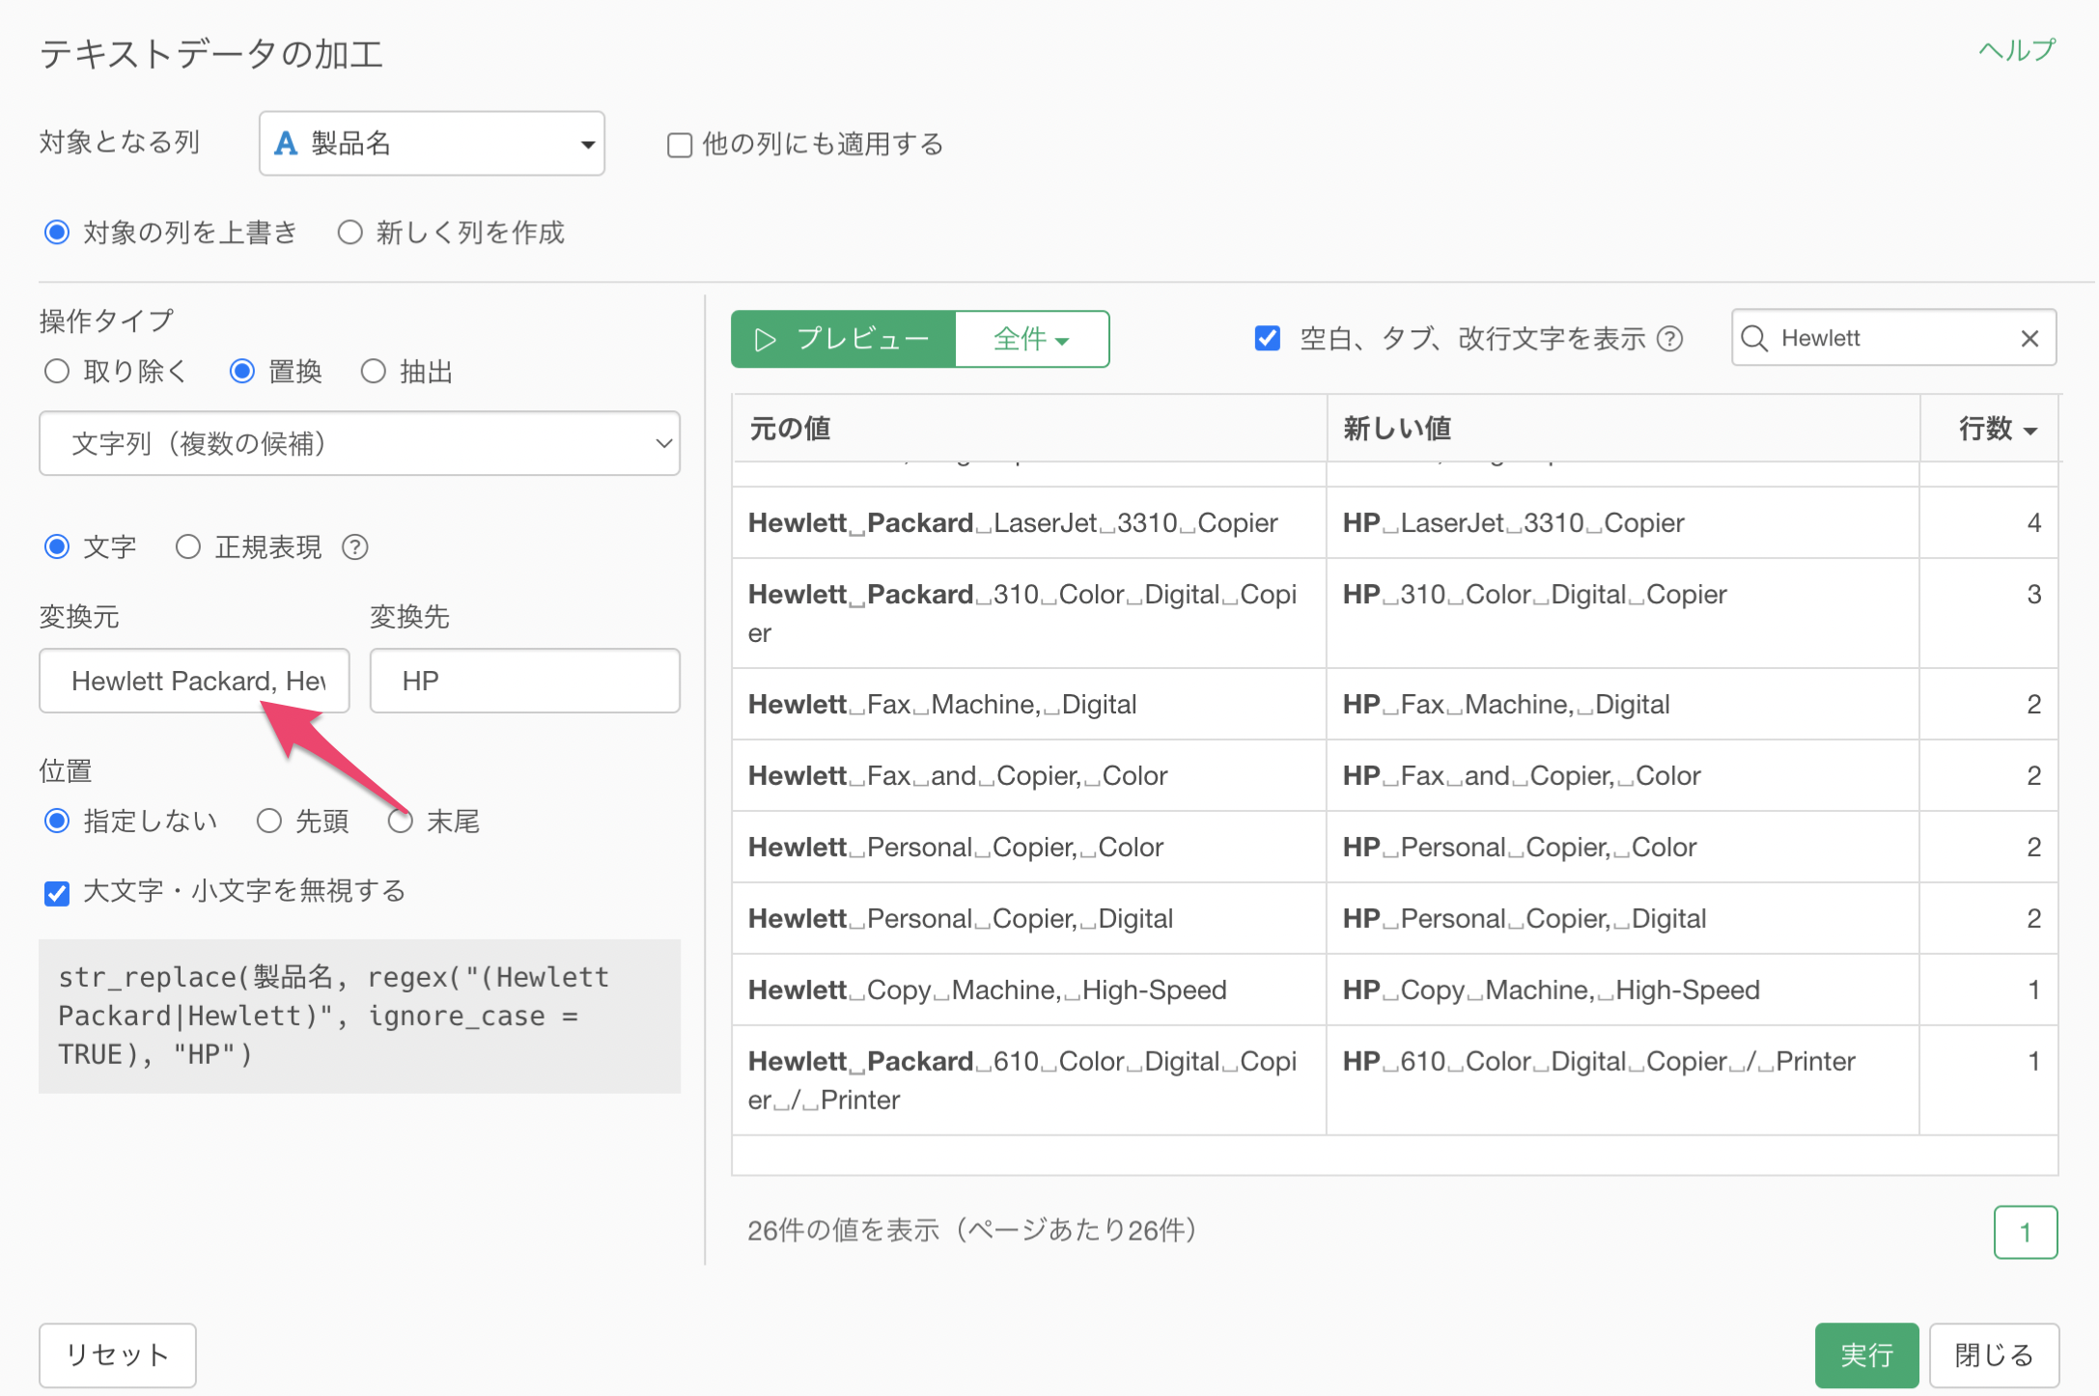Select 先頭 position radio
Viewport: 2099px width, 1396px height.
click(269, 822)
